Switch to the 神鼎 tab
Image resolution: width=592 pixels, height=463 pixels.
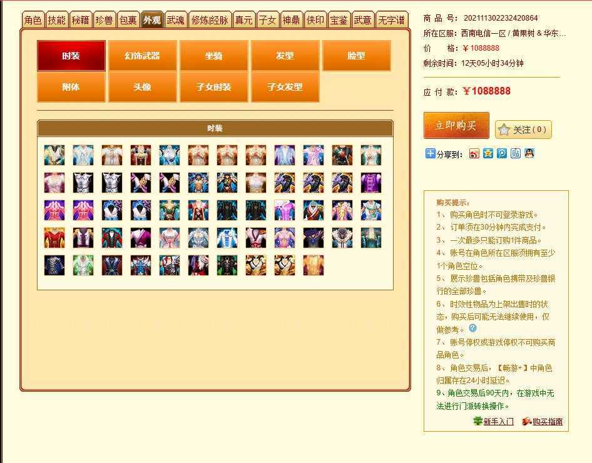[x=292, y=19]
